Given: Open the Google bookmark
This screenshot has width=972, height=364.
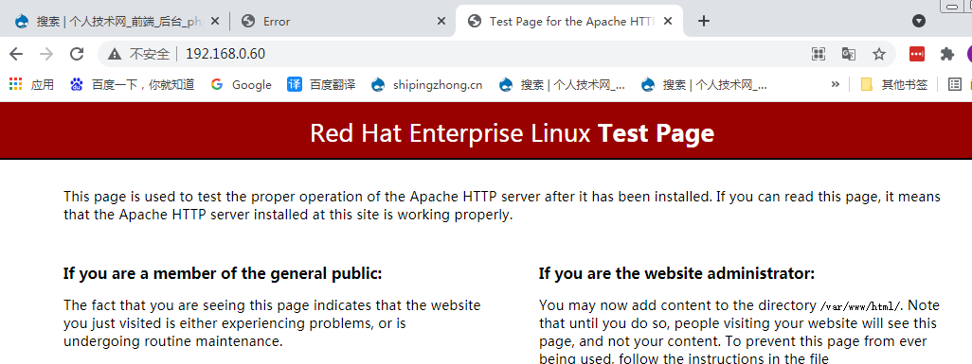Looking at the screenshot, I should click(x=242, y=84).
